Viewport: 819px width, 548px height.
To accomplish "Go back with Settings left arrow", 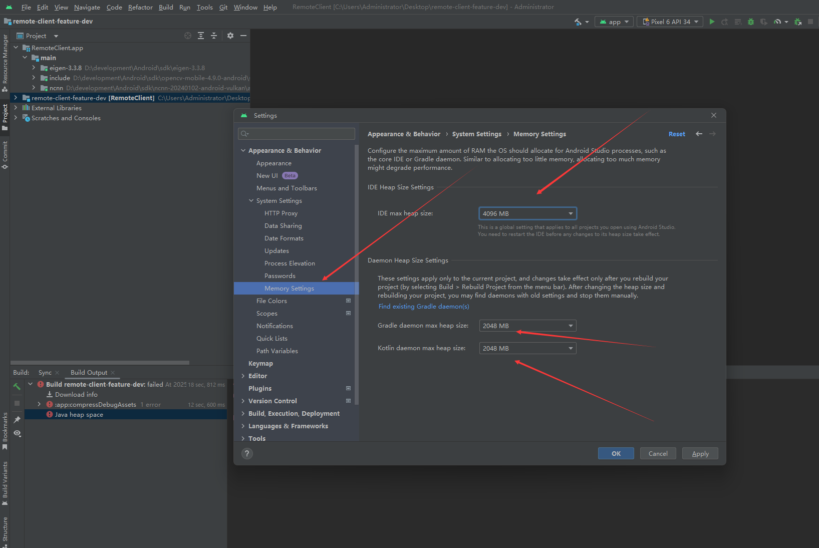I will click(699, 134).
